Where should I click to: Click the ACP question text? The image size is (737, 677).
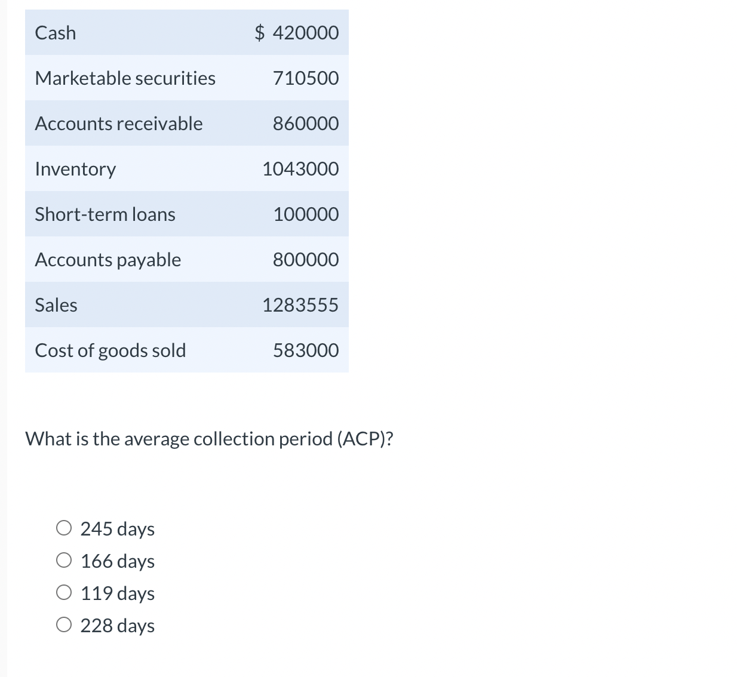tap(210, 438)
